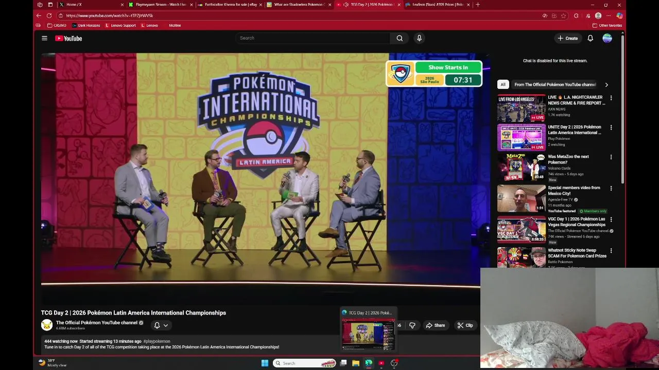Select the 'All' filter chip

point(503,84)
